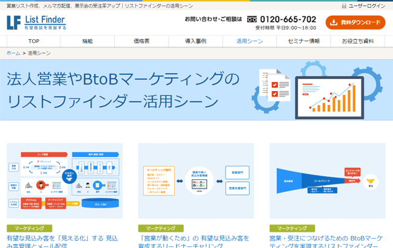This screenshot has width=393, height=248.
Task: Open the blue funnel diagram thumbnail
Action: point(327,180)
